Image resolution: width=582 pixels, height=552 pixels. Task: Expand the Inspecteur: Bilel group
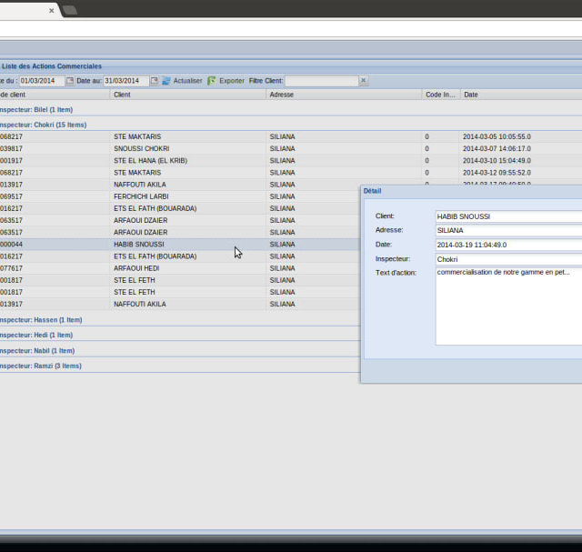click(36, 109)
